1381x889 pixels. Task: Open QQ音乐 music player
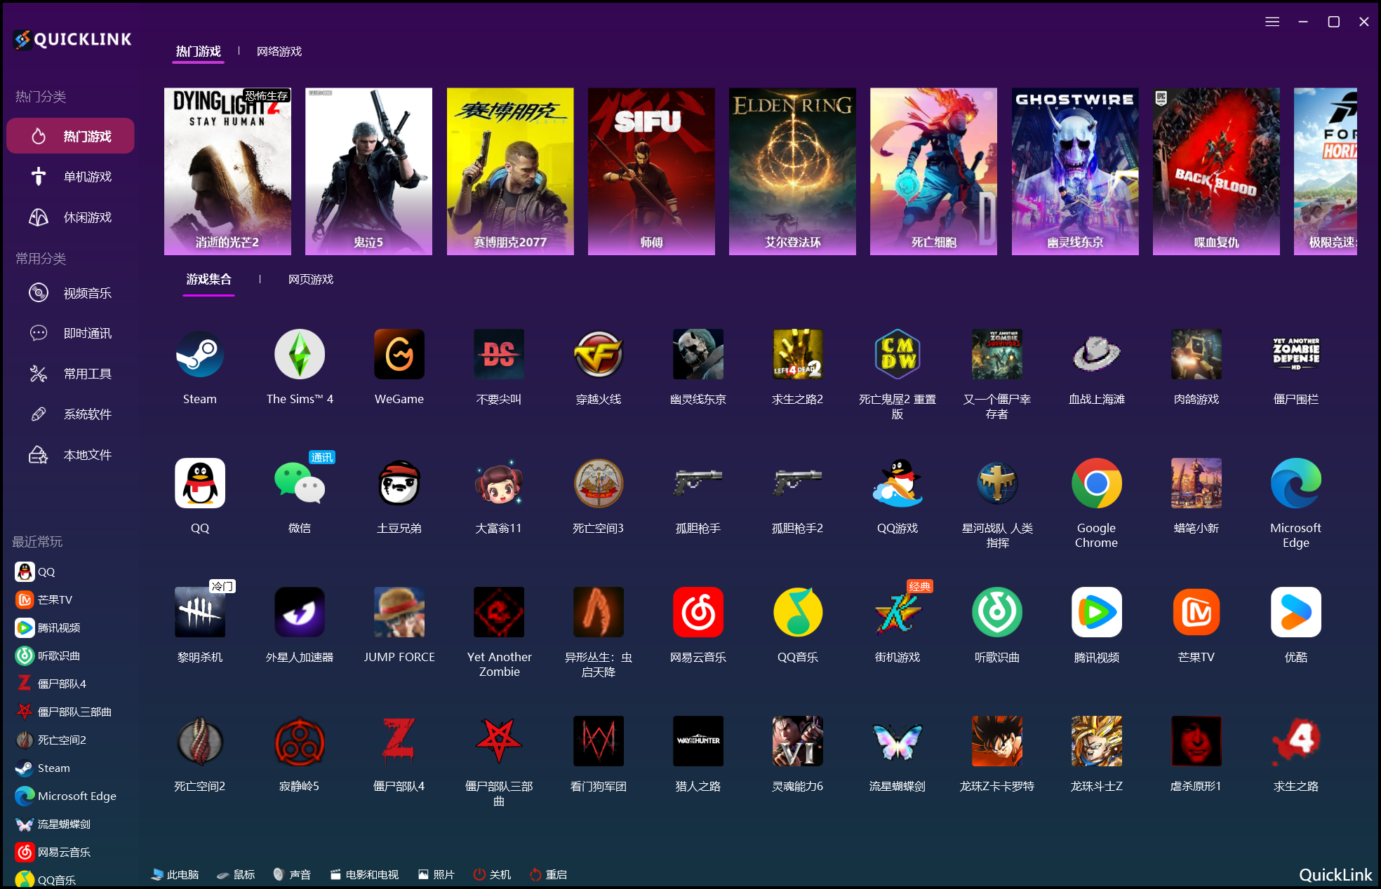(798, 611)
